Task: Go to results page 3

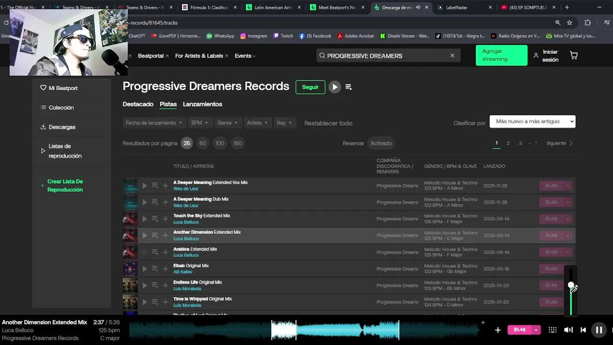Action: point(521,143)
